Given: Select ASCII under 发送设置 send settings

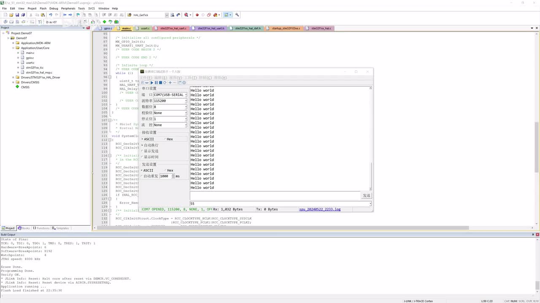Looking at the screenshot, I should click(x=148, y=170).
